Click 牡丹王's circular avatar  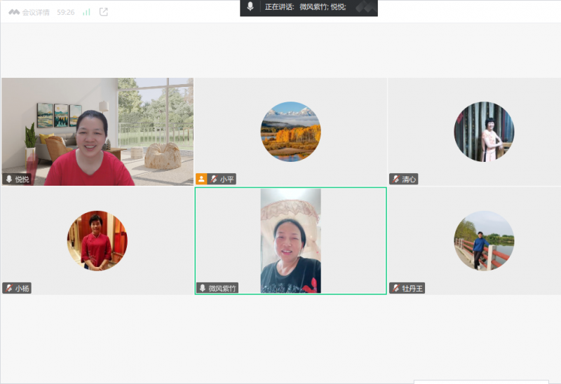click(484, 240)
